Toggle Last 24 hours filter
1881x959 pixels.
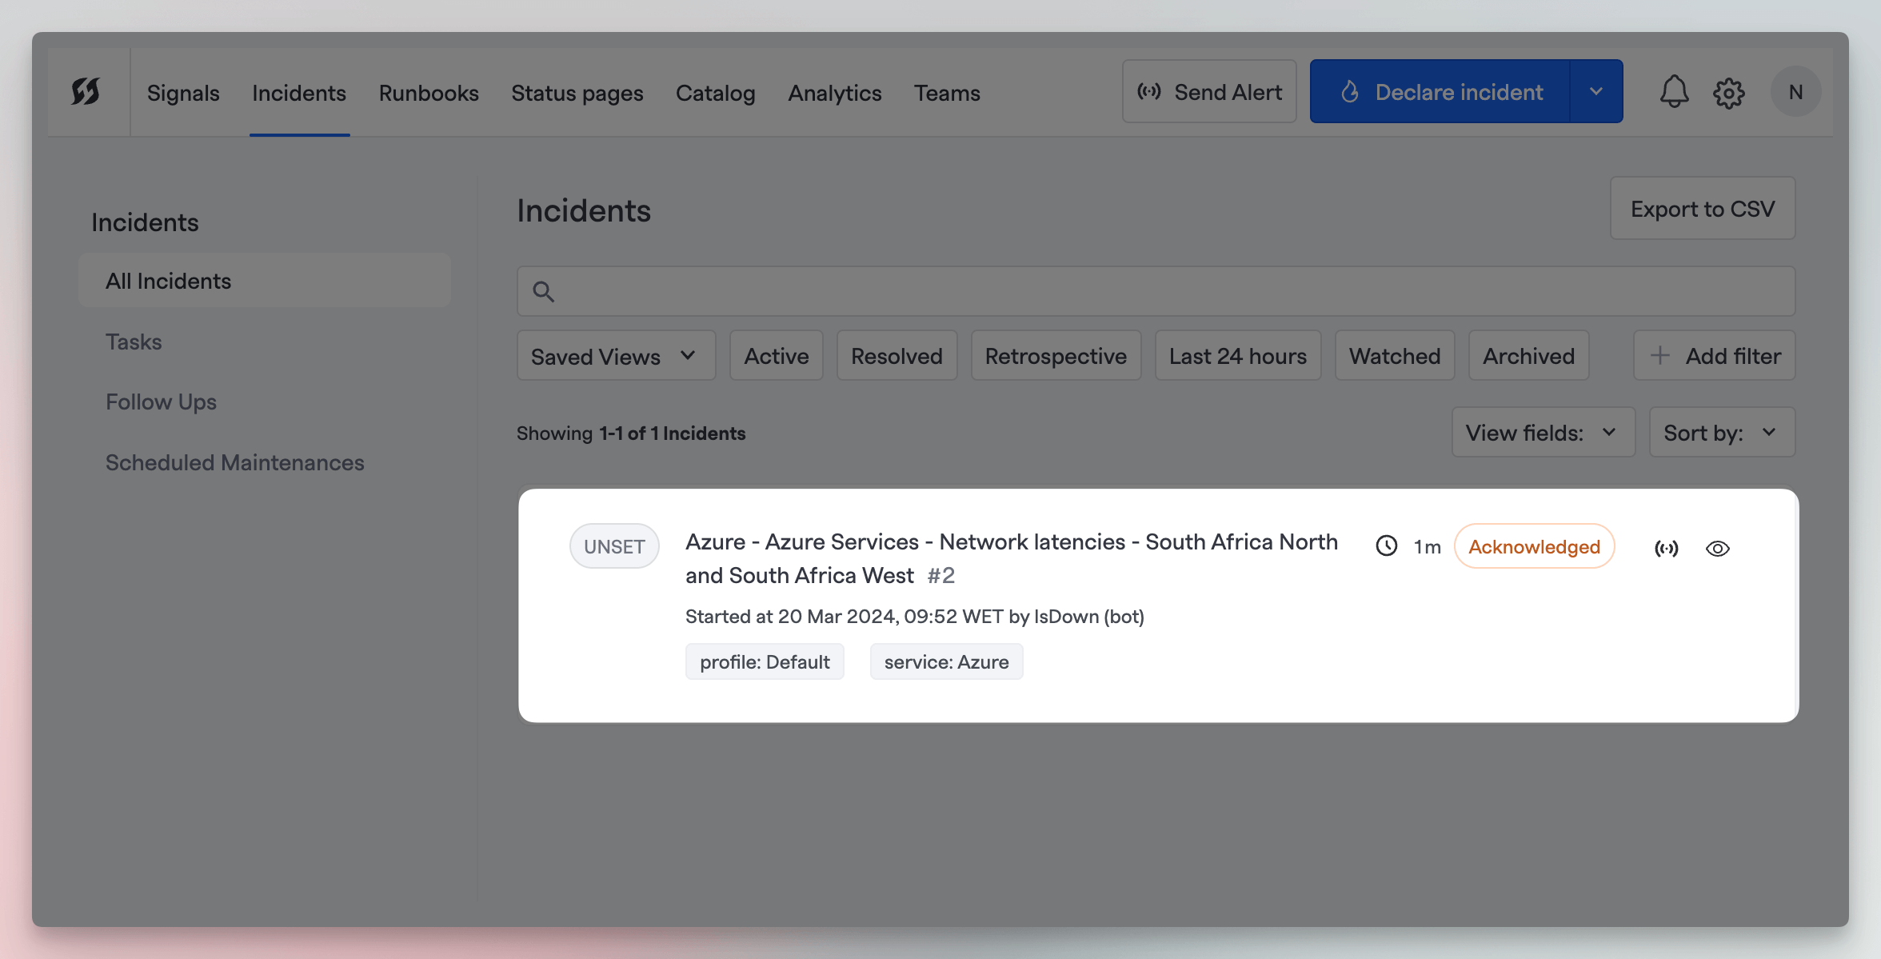click(1237, 356)
